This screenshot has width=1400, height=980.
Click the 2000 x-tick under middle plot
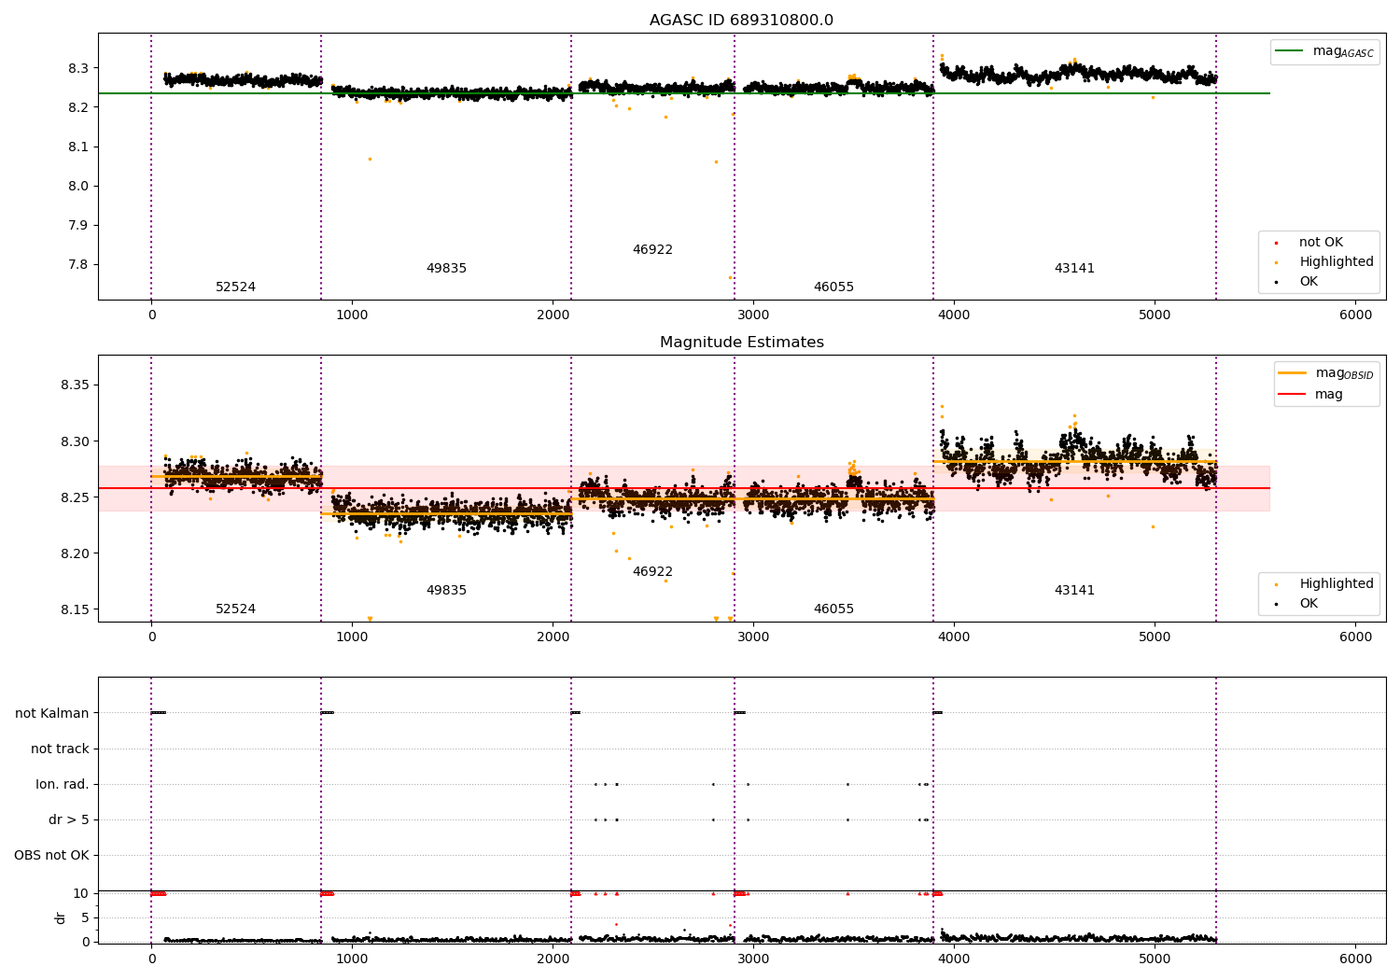(553, 637)
